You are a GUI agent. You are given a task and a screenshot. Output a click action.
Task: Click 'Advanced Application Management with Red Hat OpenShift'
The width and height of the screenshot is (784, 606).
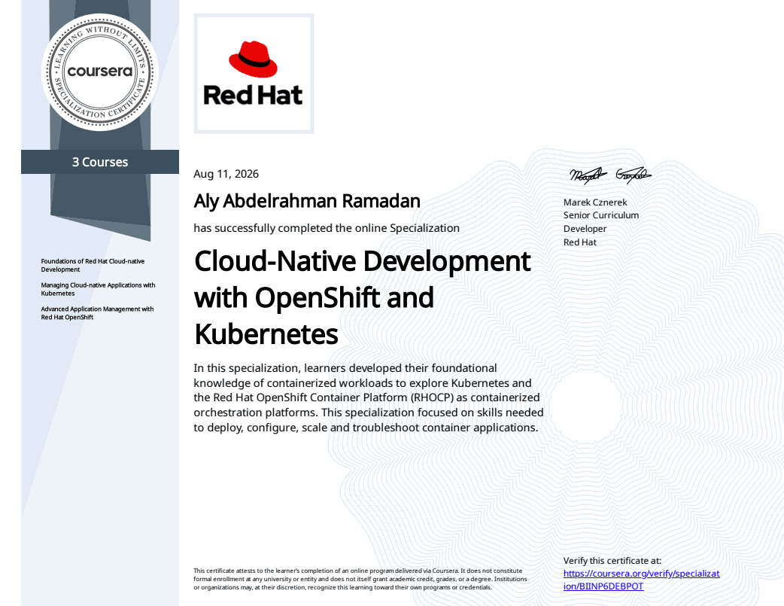98,313
